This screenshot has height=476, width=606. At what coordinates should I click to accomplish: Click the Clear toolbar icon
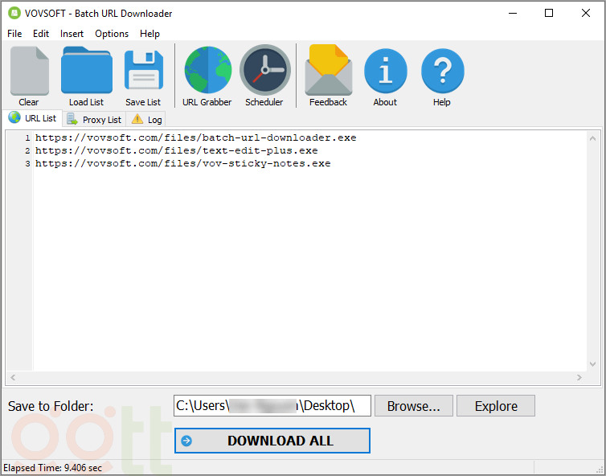coord(29,72)
